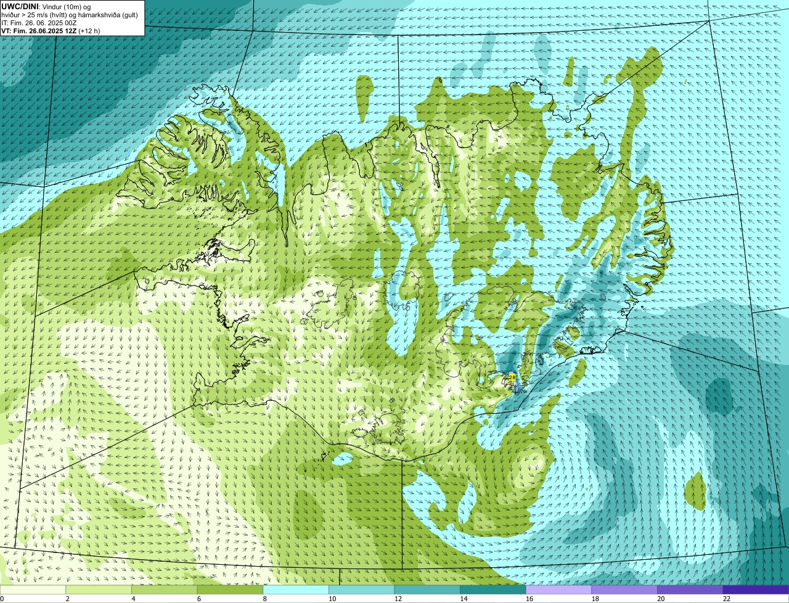Viewport: 789px width, 603px height.
Task: Click the legend tick label '0'
Action: click(2, 599)
